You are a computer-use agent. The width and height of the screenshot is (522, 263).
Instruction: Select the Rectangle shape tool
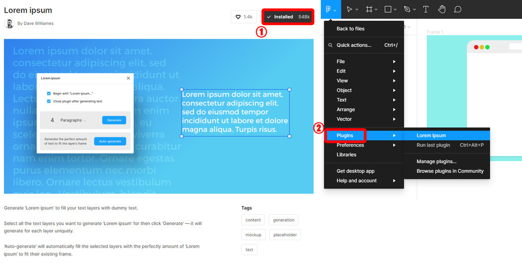[x=388, y=9]
